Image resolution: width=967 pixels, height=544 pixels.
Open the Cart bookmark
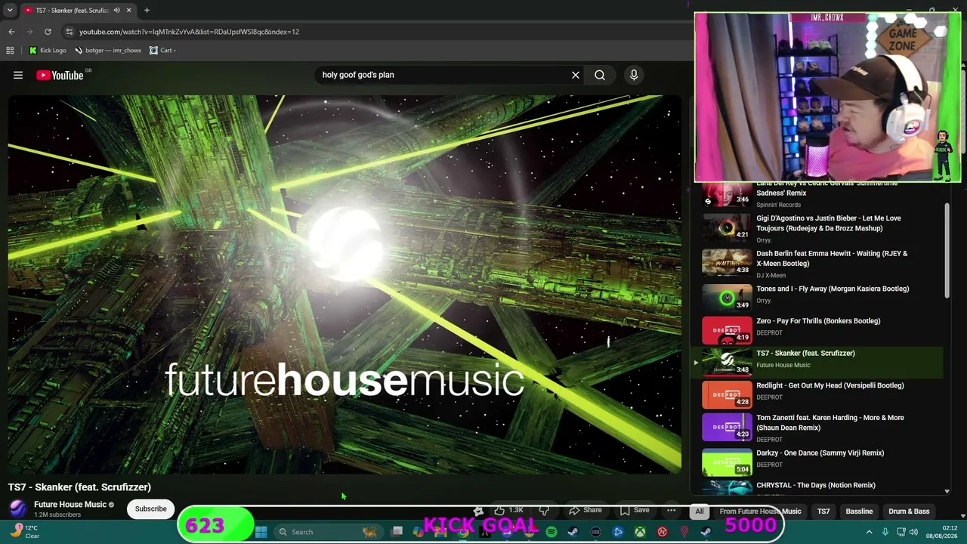162,51
